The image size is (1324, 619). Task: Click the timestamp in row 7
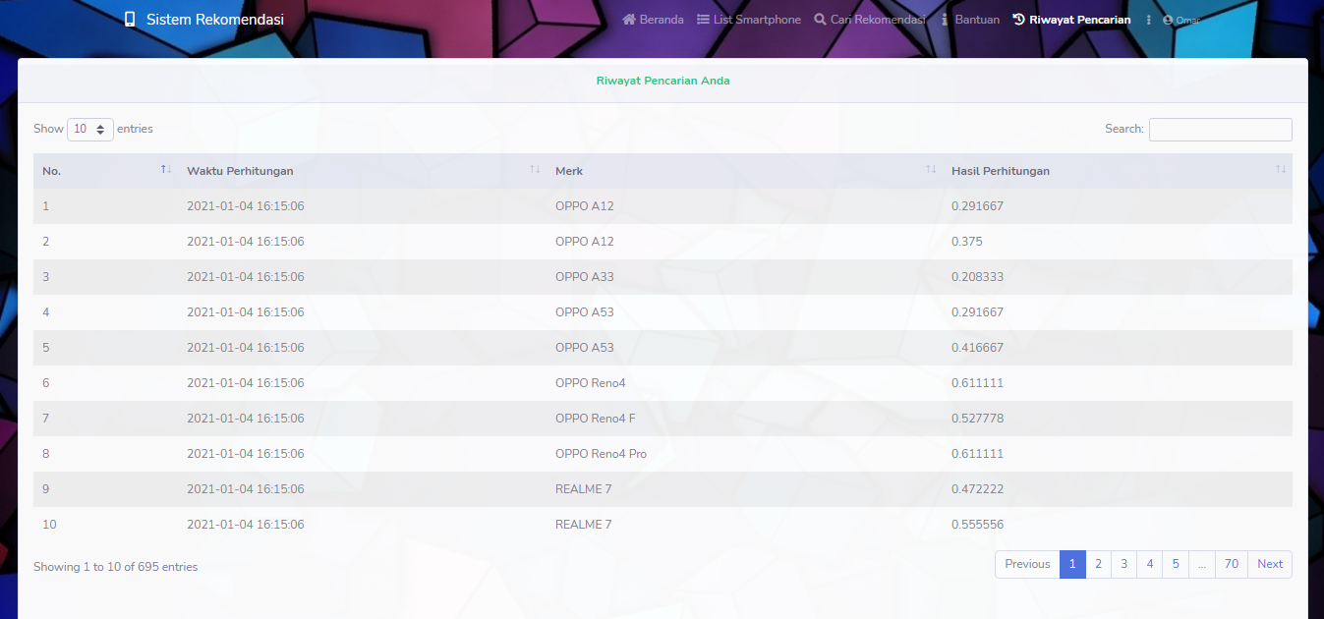[245, 419]
